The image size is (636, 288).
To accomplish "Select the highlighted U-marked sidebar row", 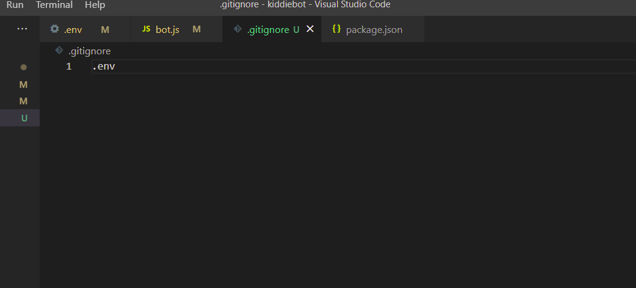I will tap(20, 118).
